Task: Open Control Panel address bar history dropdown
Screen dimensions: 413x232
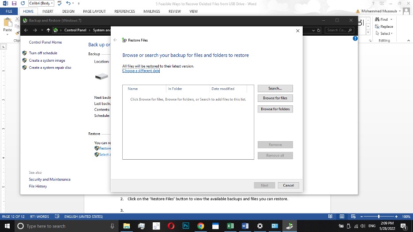Action: [313, 30]
